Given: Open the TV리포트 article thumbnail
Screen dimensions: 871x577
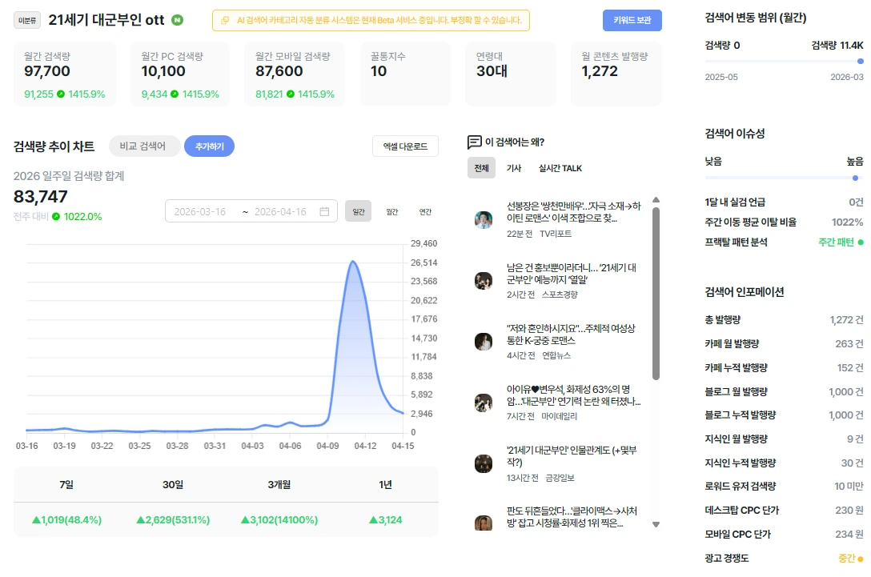Looking at the screenshot, I should click(484, 220).
